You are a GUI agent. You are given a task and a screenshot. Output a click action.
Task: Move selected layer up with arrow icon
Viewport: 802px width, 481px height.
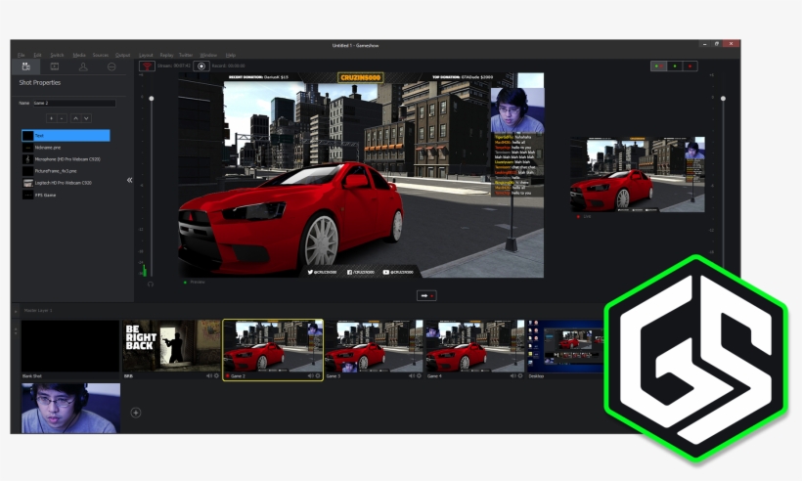click(74, 117)
